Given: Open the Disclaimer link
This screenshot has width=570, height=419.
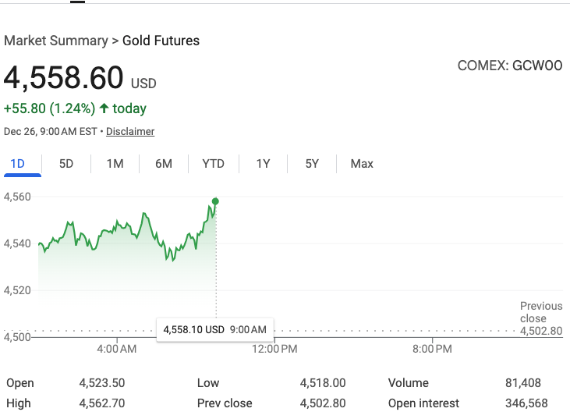Looking at the screenshot, I should [130, 131].
